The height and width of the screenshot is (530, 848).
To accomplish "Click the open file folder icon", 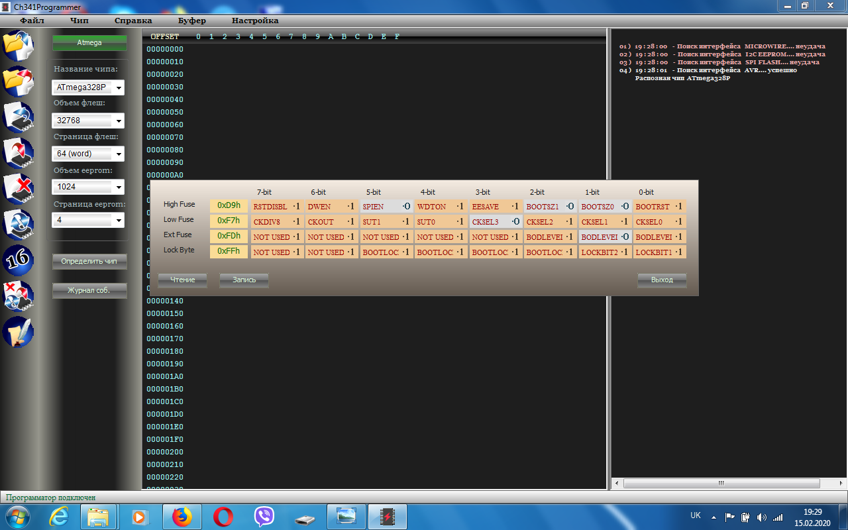I will pyautogui.click(x=18, y=45).
